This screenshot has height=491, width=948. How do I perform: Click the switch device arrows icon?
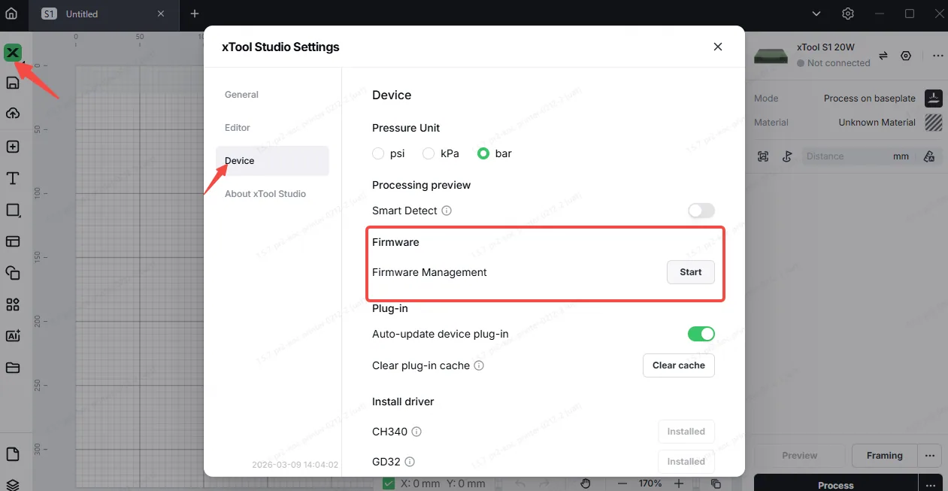point(883,56)
